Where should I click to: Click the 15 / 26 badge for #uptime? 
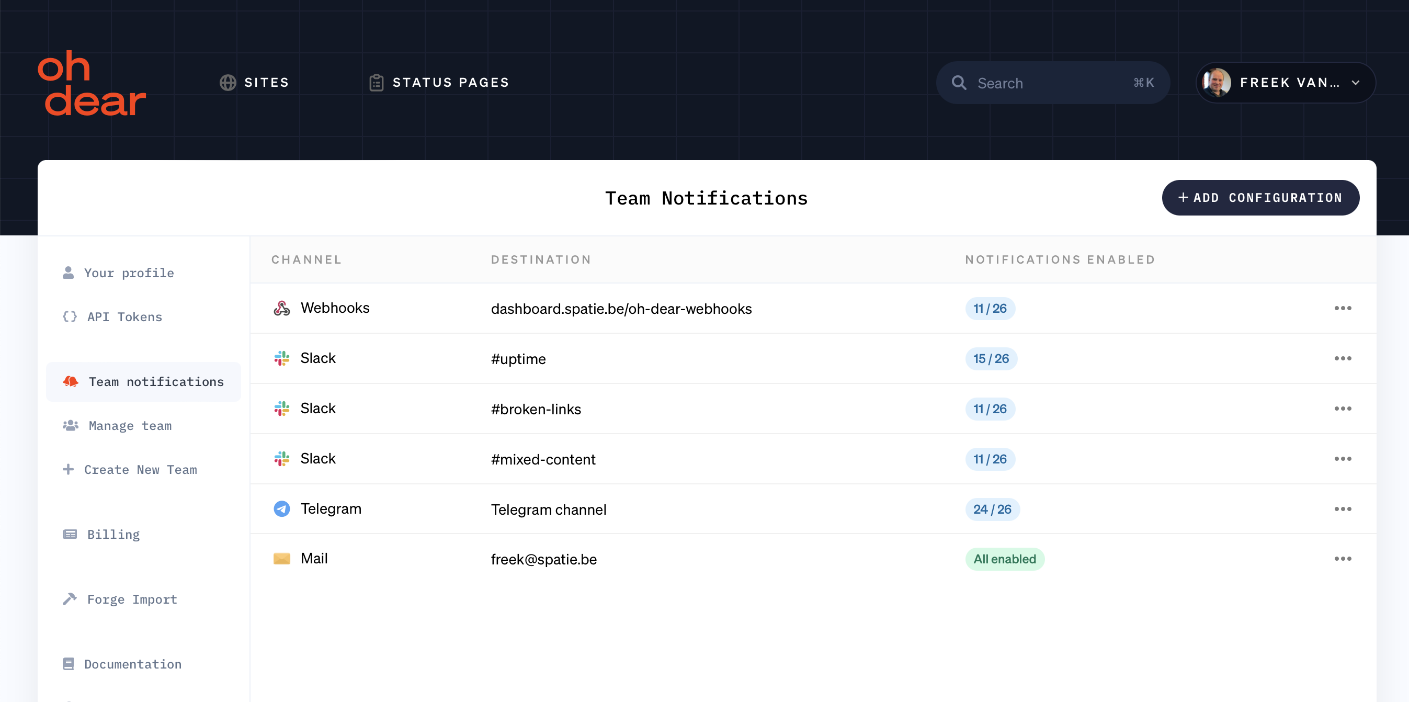pyautogui.click(x=991, y=359)
